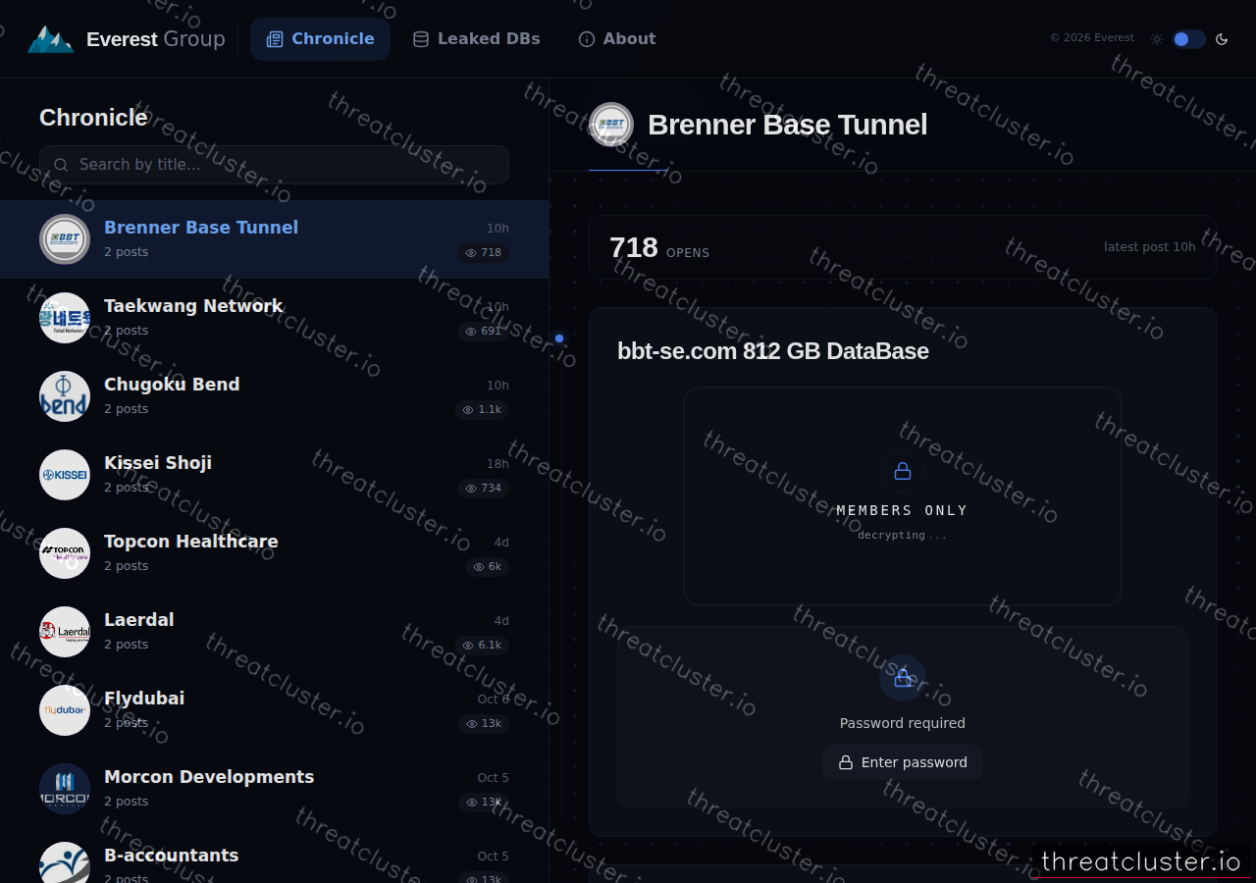Focus the Search by title field
This screenshot has width=1256, height=883.
tap(274, 165)
